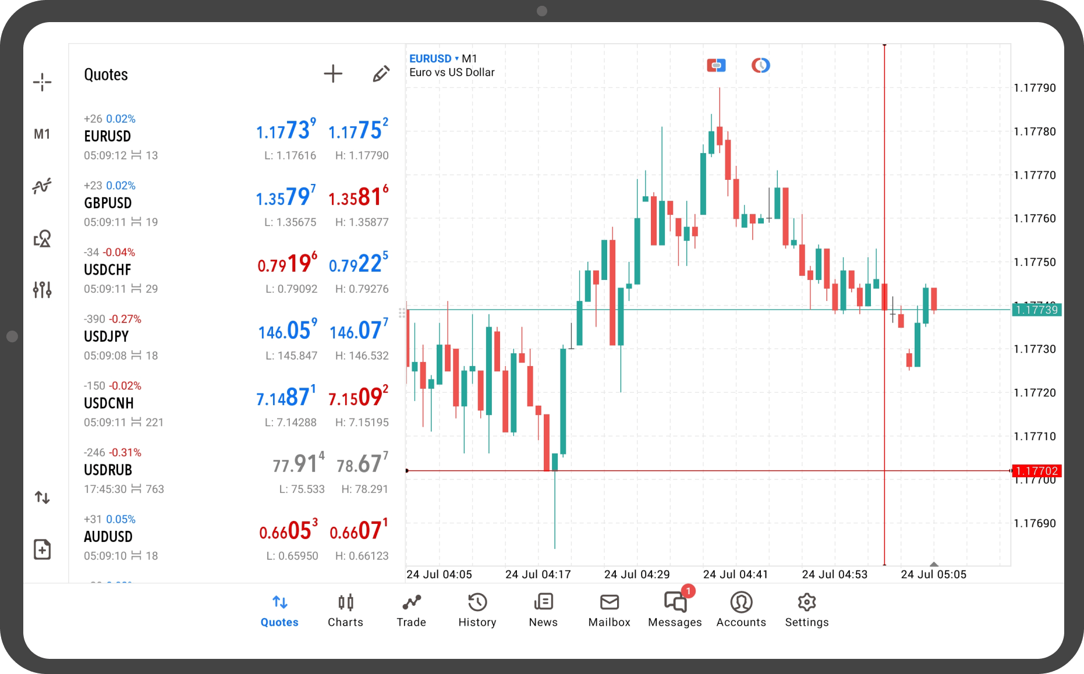Tap USDRUB ask price 78.677

coord(362,464)
